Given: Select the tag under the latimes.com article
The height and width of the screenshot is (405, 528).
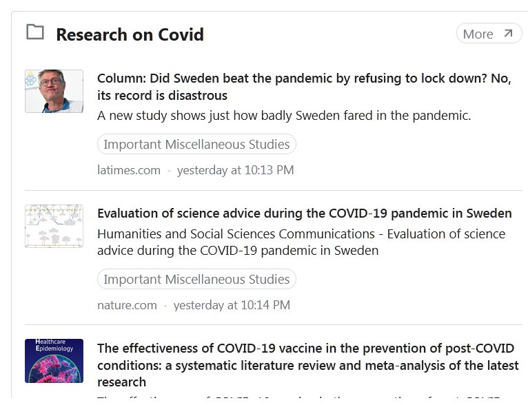Looking at the screenshot, I should tap(196, 145).
